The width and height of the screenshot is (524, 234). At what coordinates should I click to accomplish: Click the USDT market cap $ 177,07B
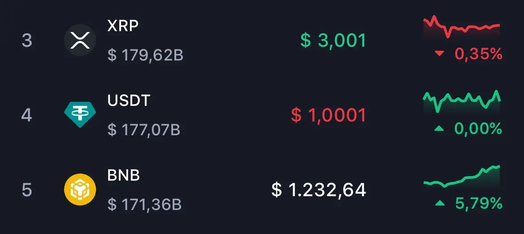coord(144,130)
